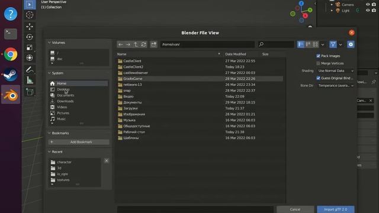
Task: Sort files by Date Modified header
Action: (236, 54)
